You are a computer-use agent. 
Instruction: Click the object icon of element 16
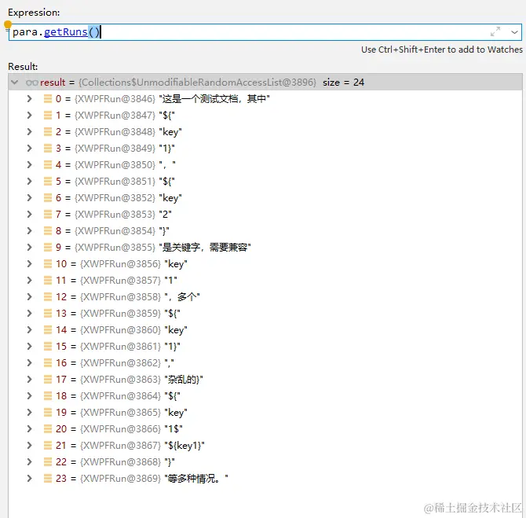(48, 362)
